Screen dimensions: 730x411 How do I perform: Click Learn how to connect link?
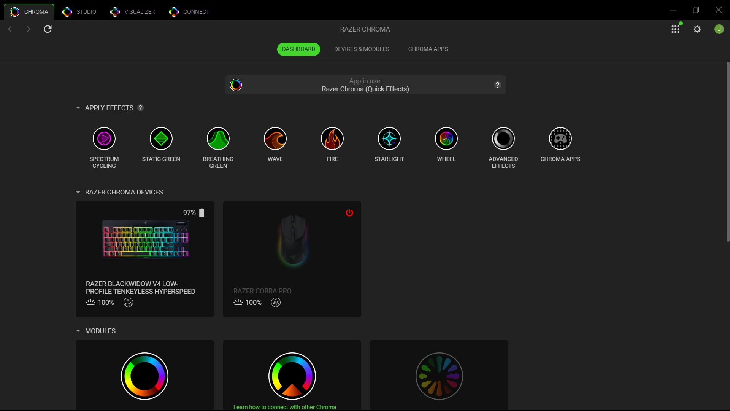click(x=285, y=407)
